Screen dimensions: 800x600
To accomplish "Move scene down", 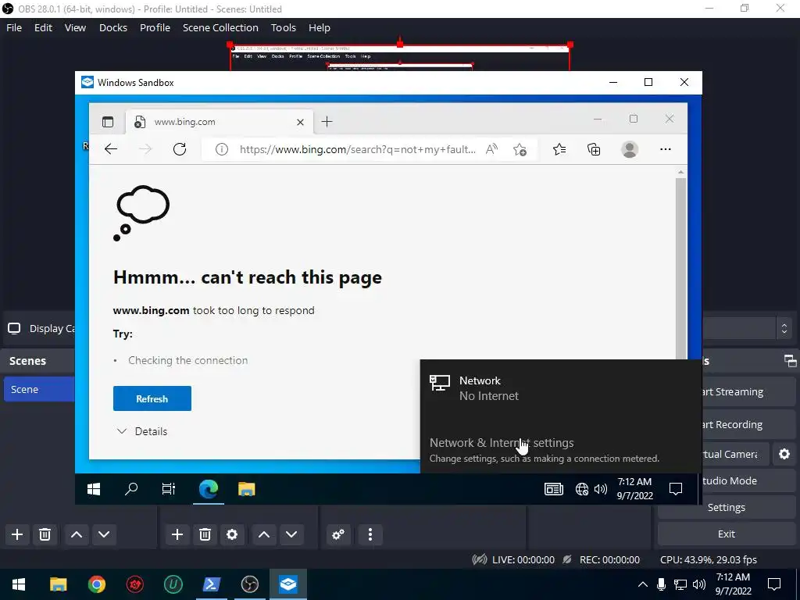I will (x=104, y=534).
